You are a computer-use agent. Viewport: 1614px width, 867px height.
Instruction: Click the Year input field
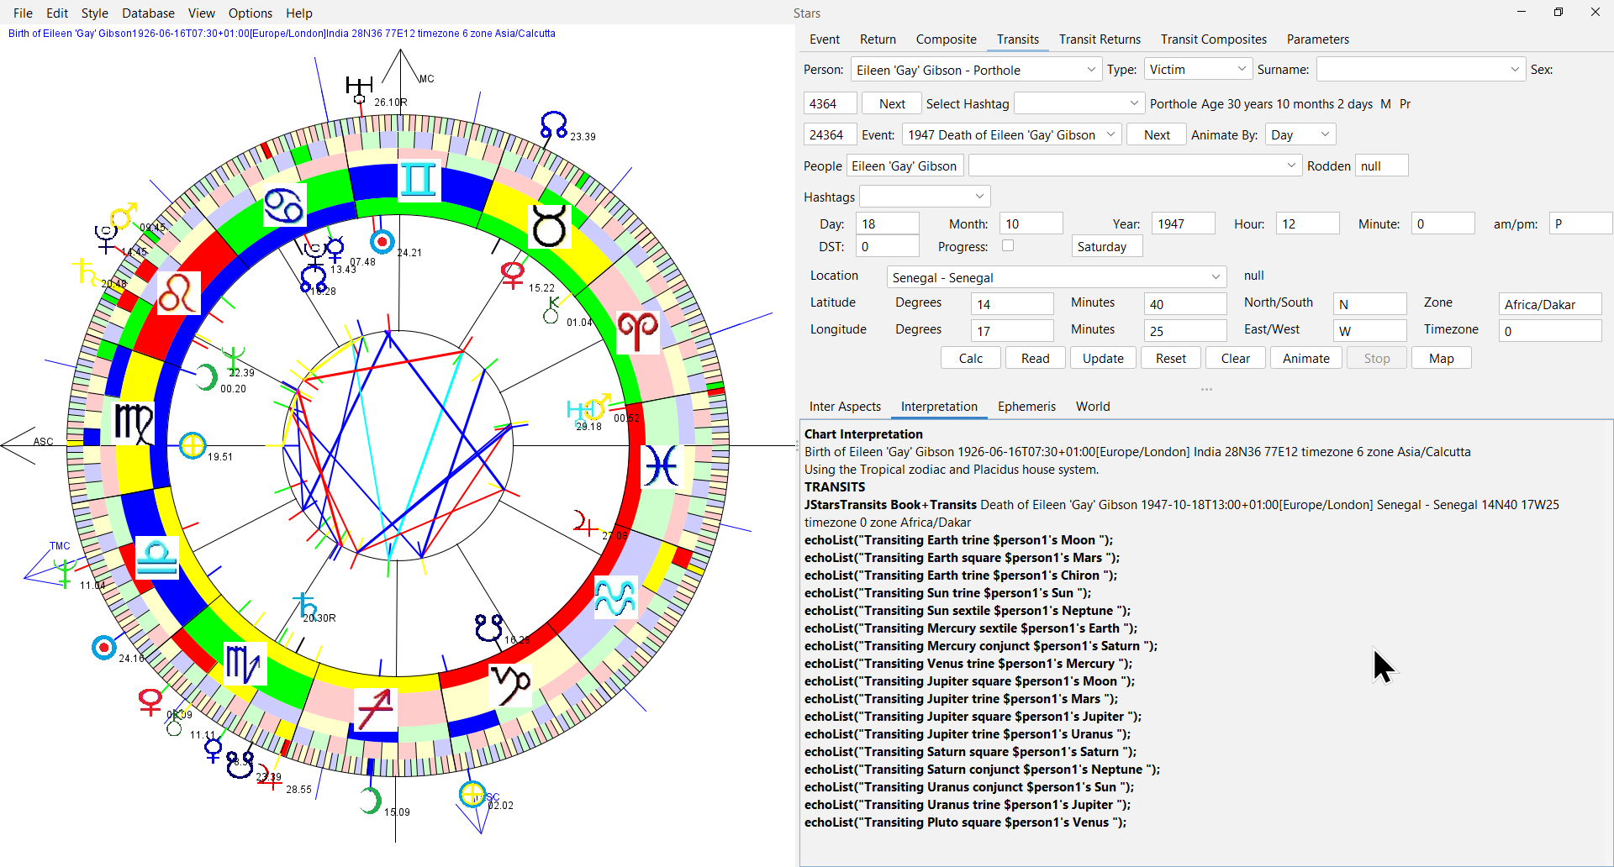(x=1182, y=224)
